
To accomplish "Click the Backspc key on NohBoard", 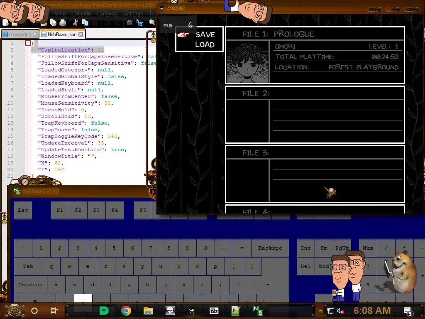I will [x=270, y=248].
